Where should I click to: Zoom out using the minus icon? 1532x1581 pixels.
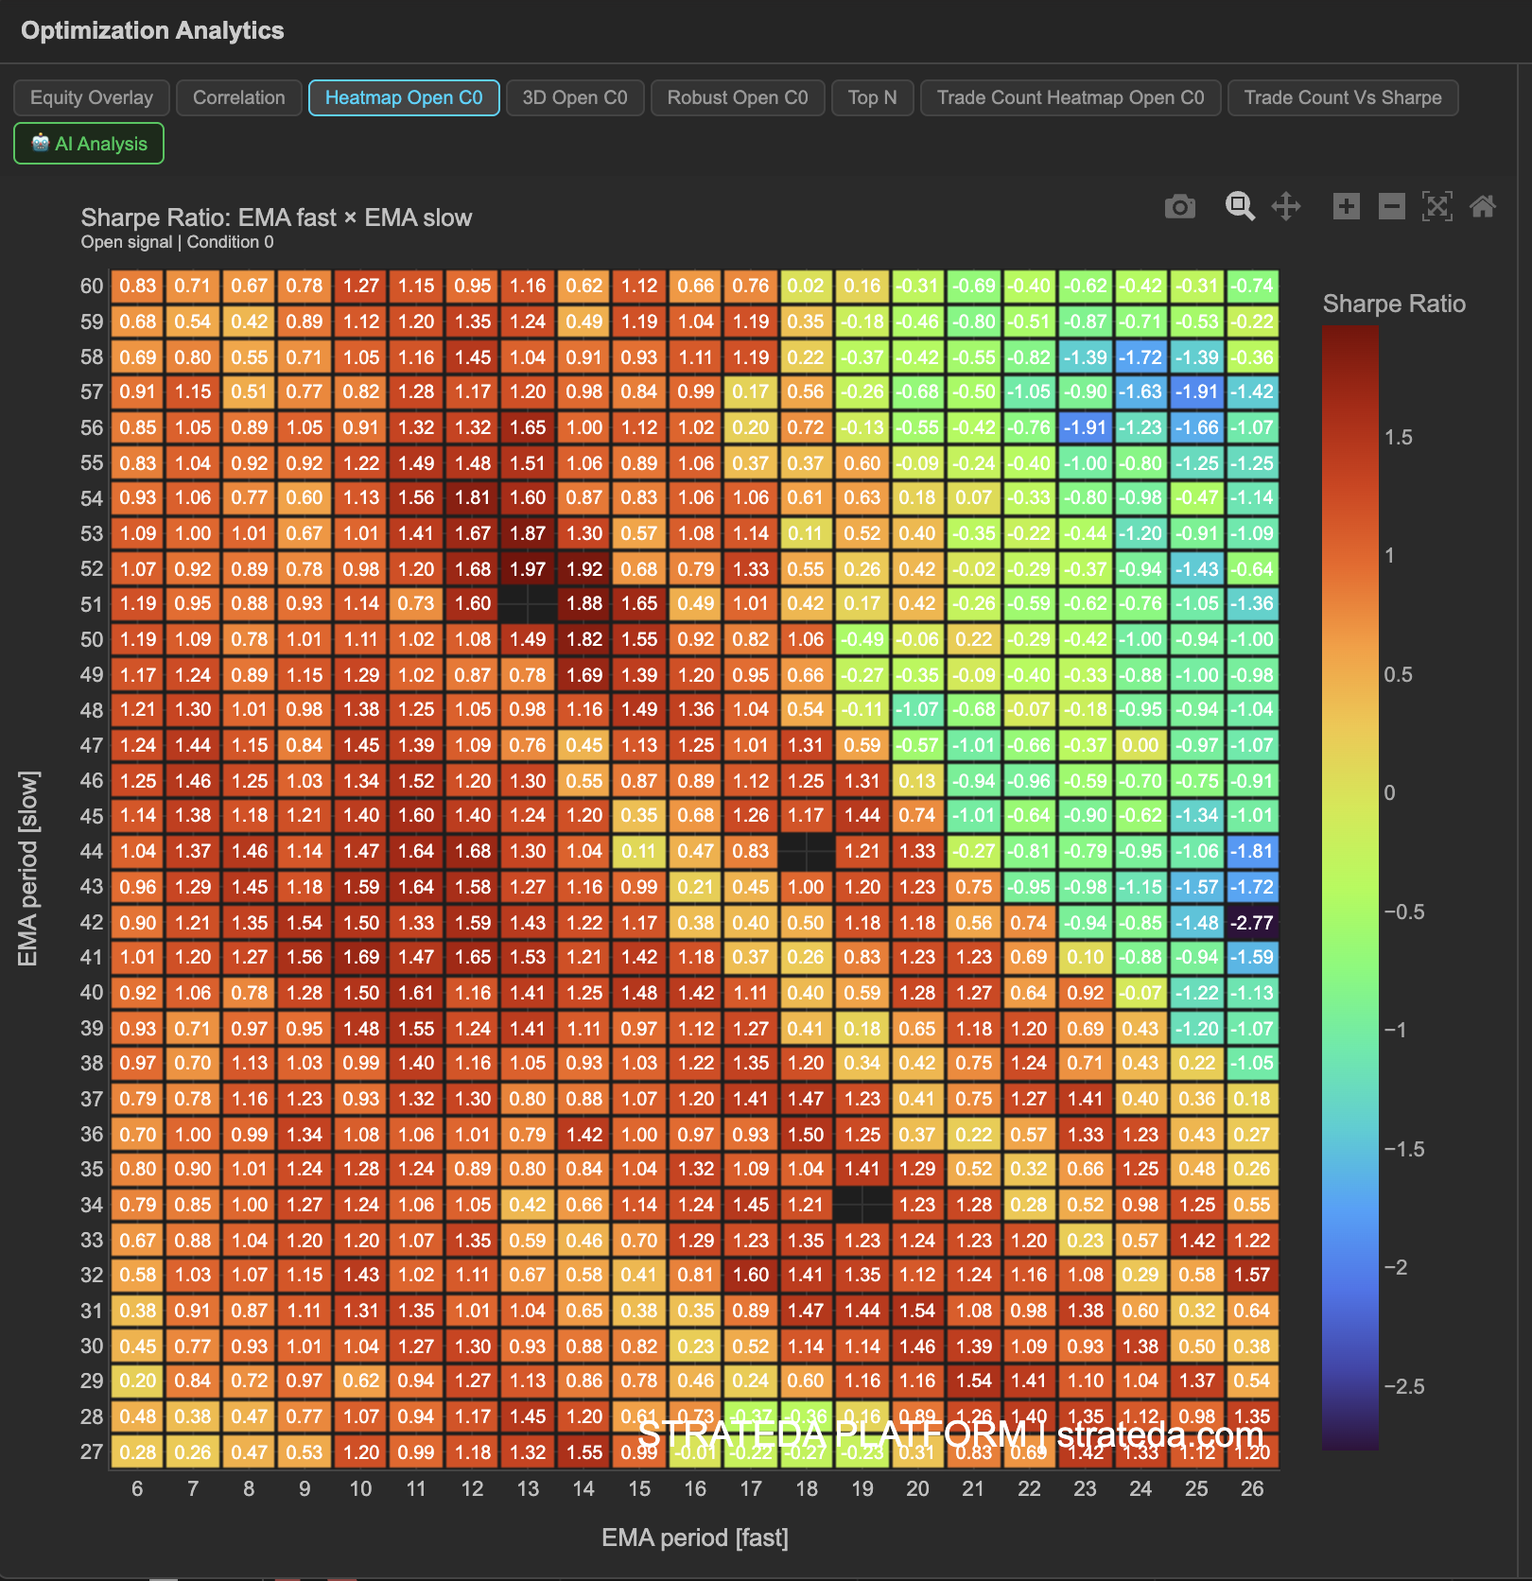click(x=1391, y=206)
